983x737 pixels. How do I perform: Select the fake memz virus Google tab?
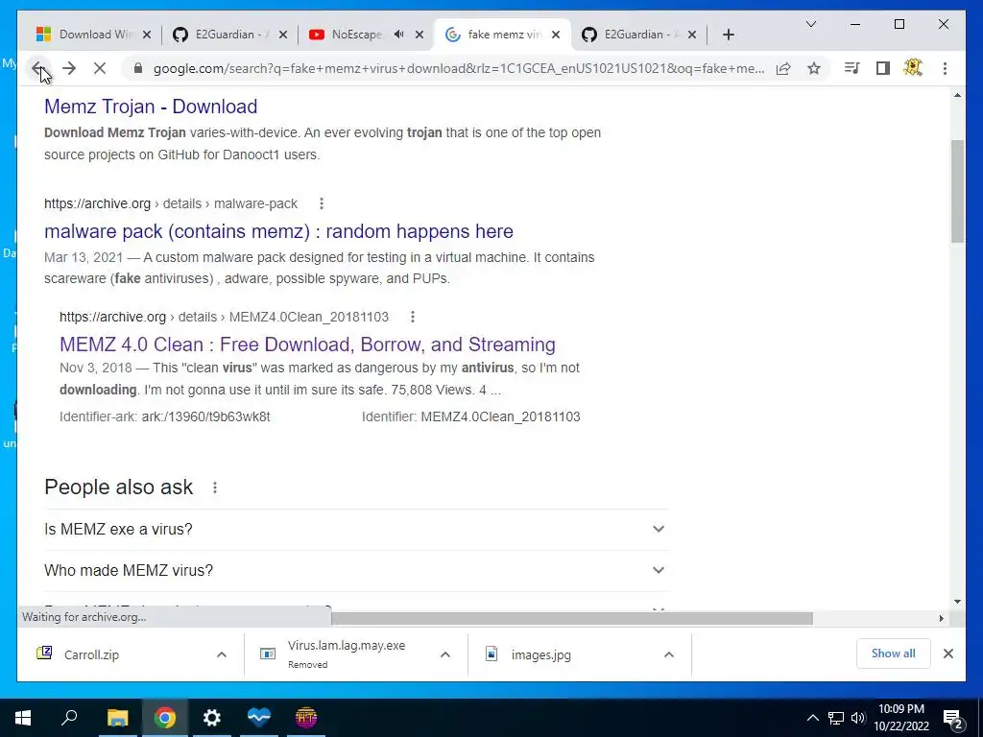(503, 35)
